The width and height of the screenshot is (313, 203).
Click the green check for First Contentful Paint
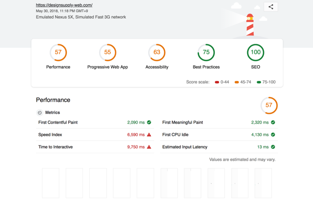tap(149, 122)
